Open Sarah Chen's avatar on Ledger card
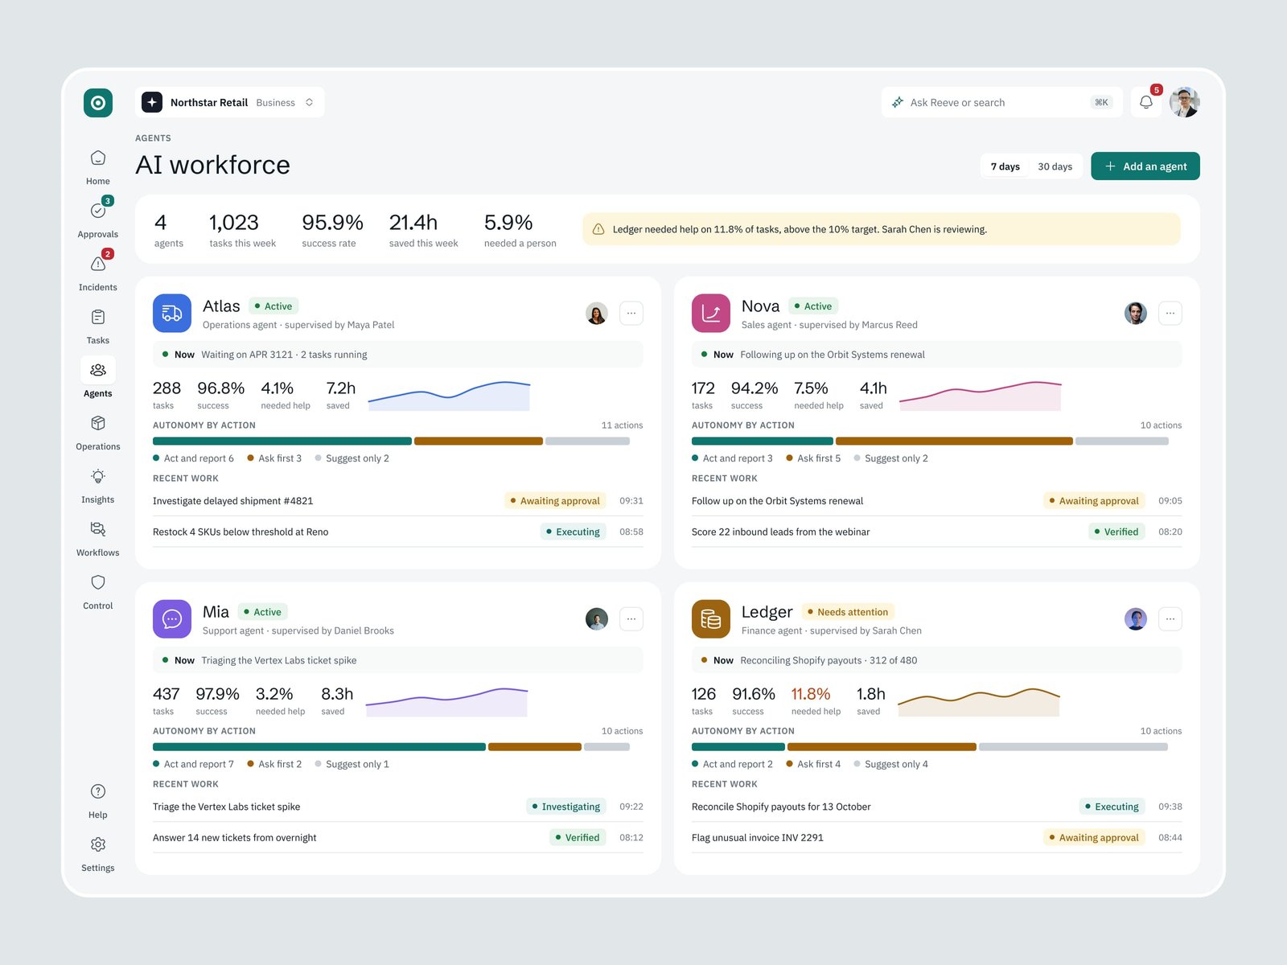 point(1136,619)
